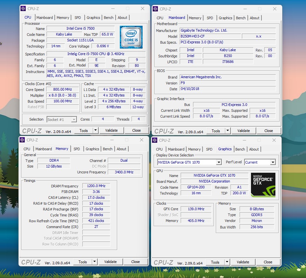Select the About tab in the Memory window

121,149
